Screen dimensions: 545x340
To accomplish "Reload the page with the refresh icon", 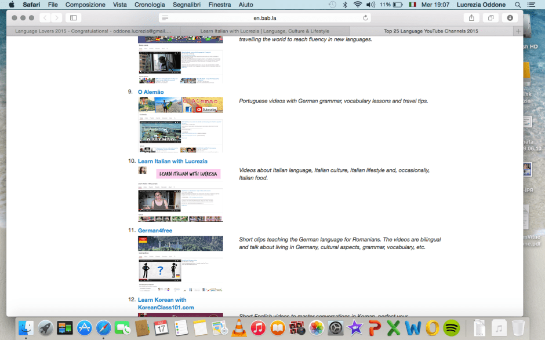I will (x=365, y=18).
